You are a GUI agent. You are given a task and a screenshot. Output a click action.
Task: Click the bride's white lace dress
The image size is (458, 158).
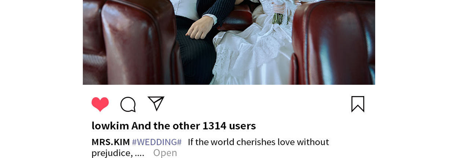[253, 55]
